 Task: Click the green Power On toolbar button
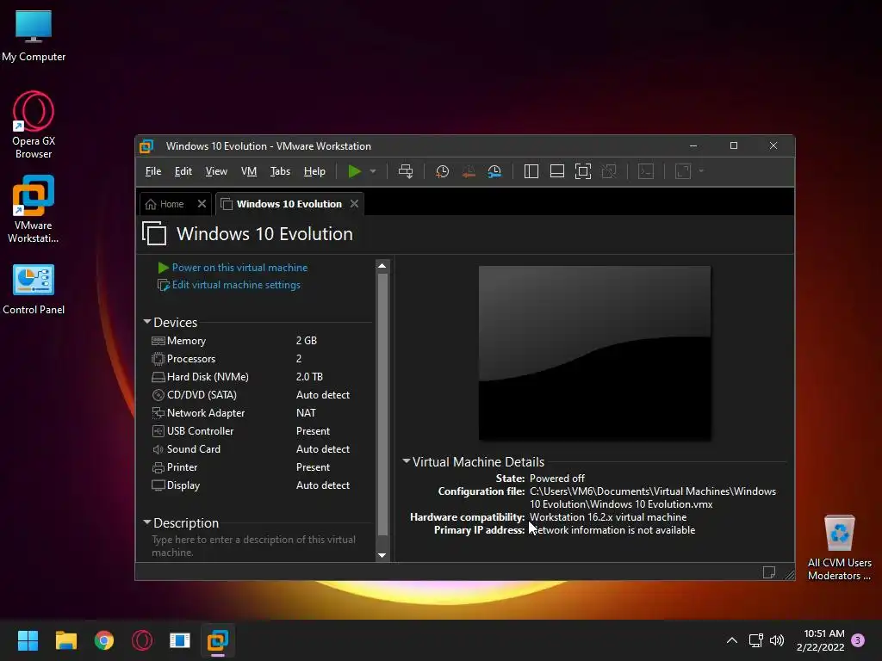tap(354, 171)
